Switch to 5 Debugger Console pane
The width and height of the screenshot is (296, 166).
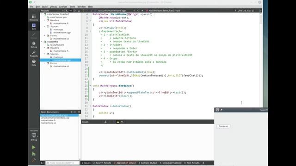(171, 163)
